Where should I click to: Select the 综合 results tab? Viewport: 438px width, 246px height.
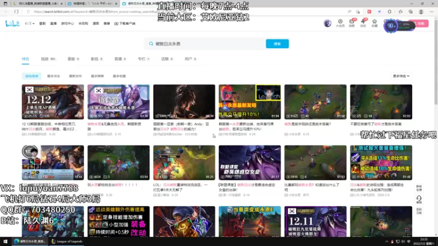point(25,59)
